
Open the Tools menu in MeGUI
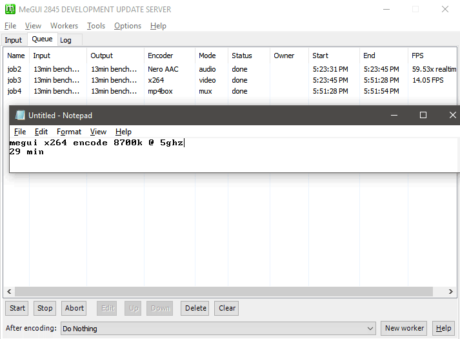(x=96, y=26)
